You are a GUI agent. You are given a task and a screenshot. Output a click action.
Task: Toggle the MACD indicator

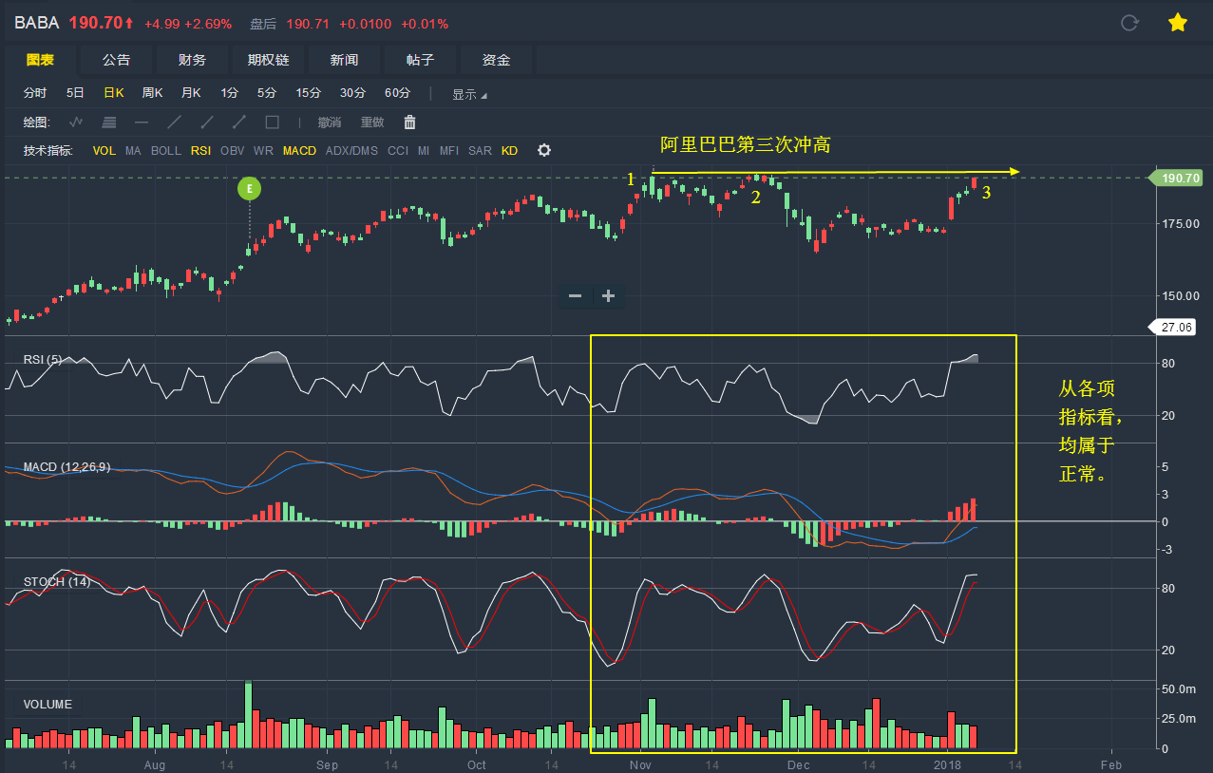coord(300,151)
